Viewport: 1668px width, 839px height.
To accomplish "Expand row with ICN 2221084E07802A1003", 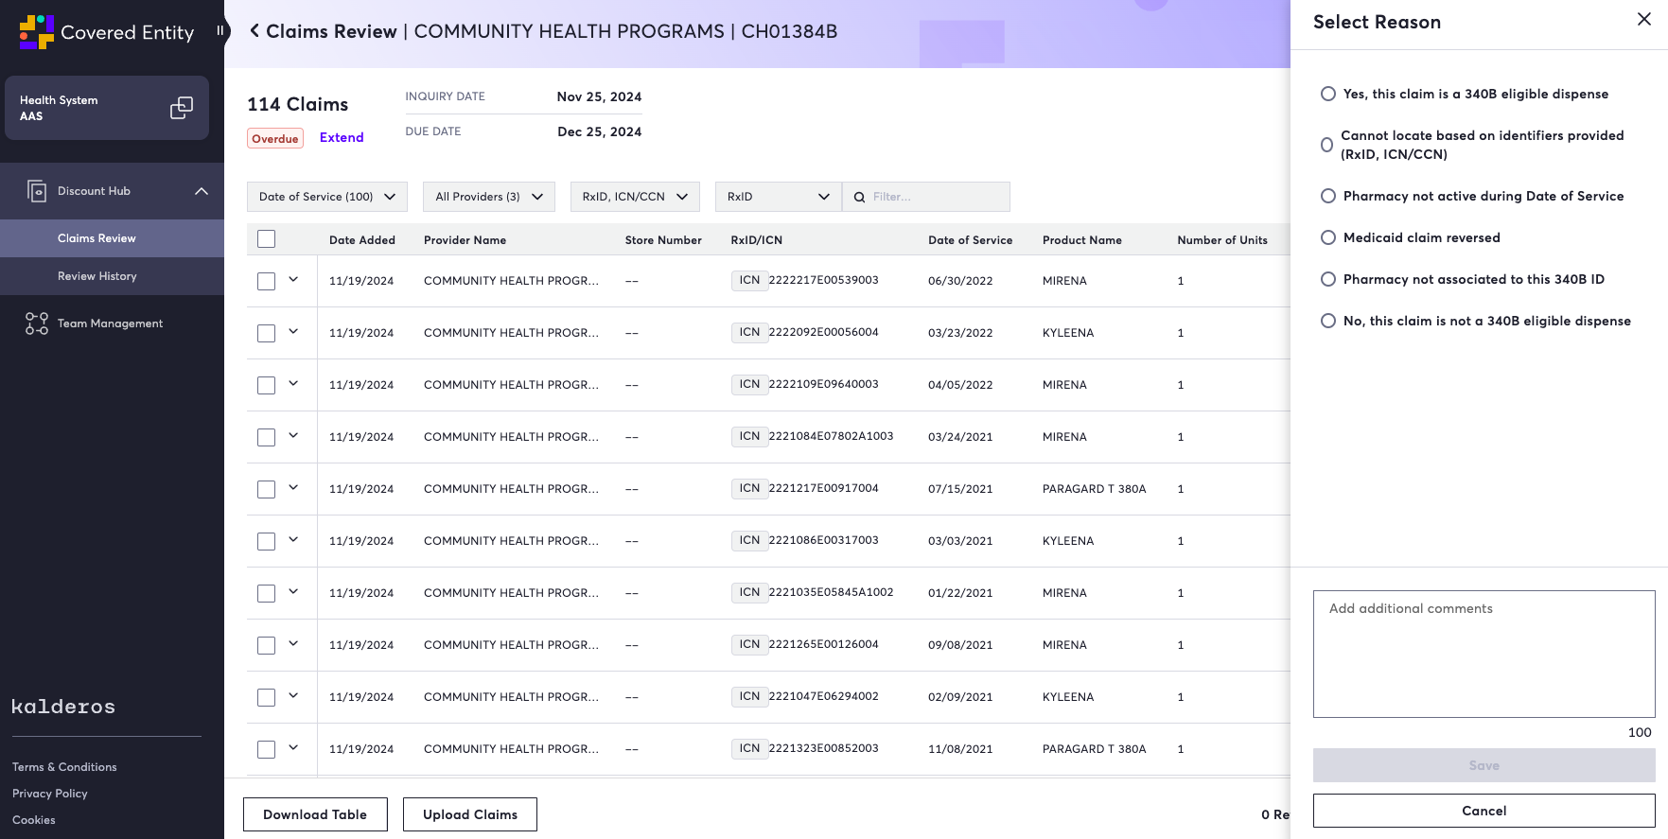I will (293, 435).
